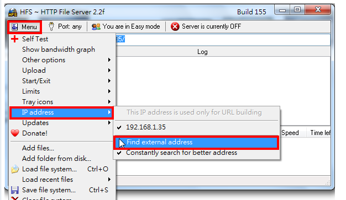Maximize the HFS window
This screenshot has width=346, height=200.
click(297, 10)
